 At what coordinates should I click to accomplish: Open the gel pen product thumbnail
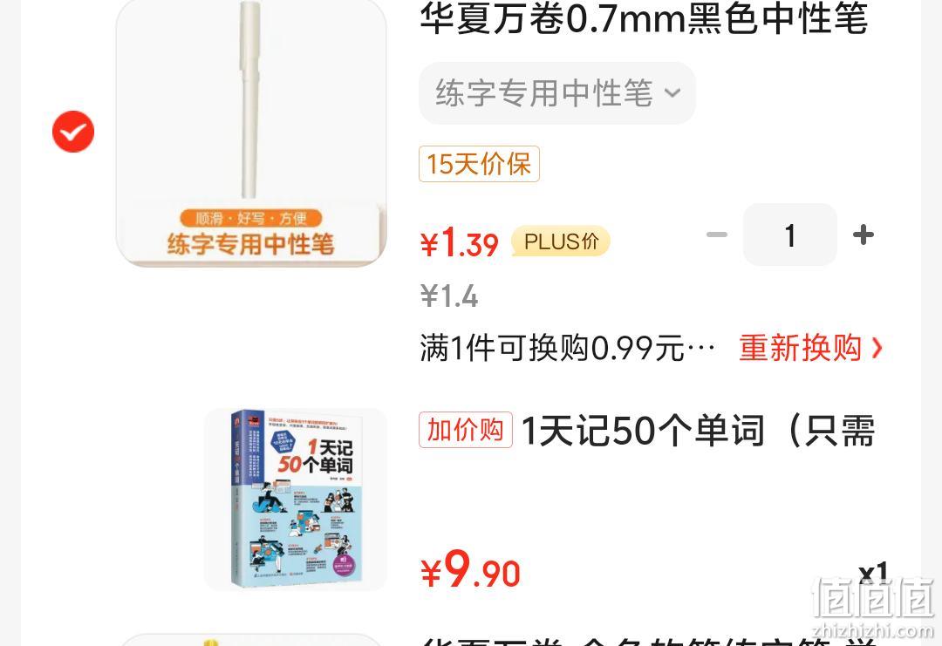click(251, 133)
